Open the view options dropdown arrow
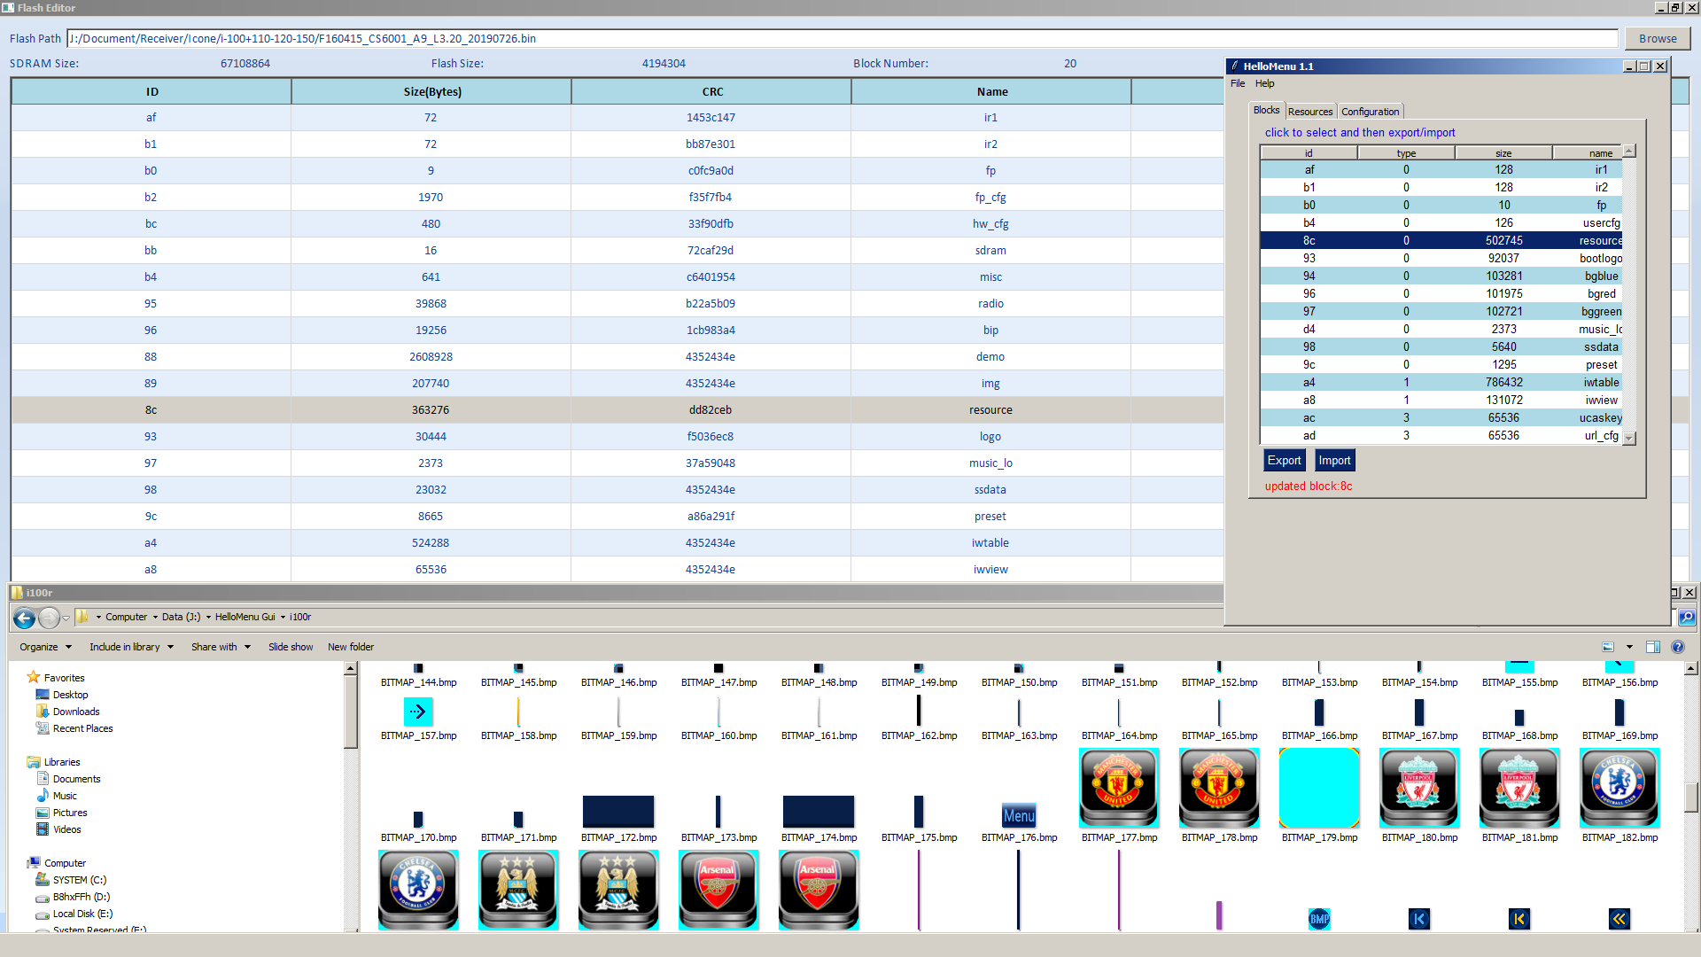 click(x=1629, y=647)
